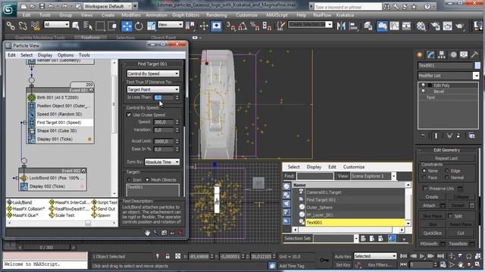Open the Hierarchy command panel tab
Screen dimensions: 485x272
point(441,55)
